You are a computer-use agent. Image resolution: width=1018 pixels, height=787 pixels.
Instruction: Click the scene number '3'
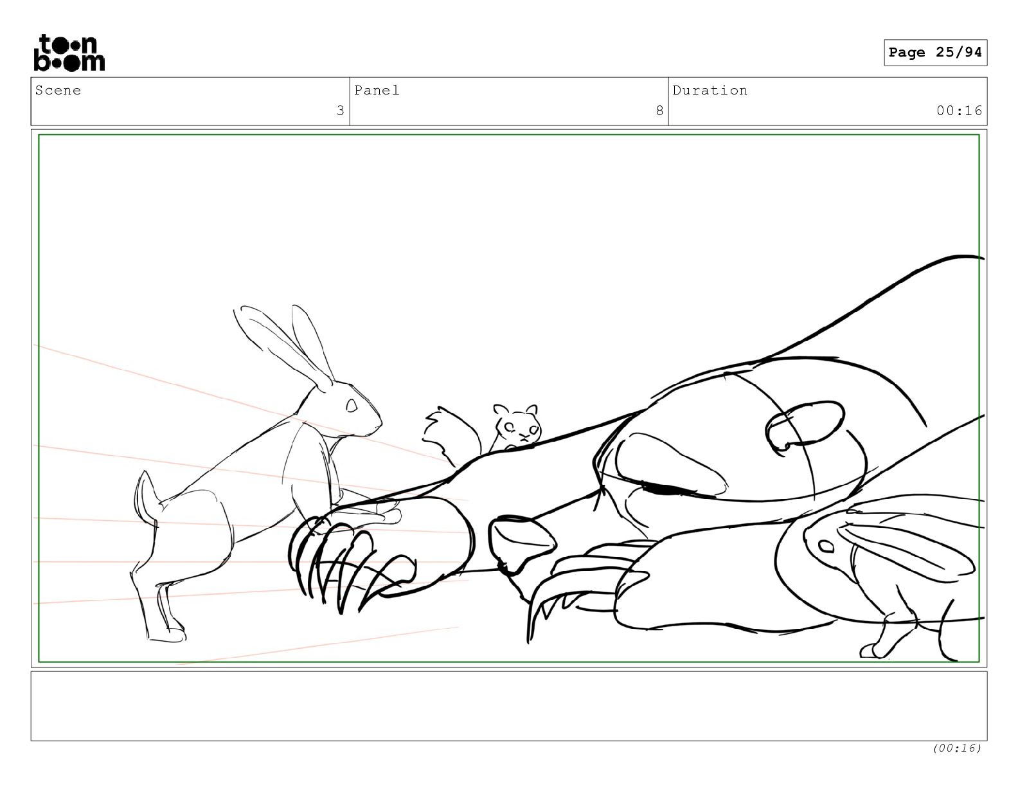(x=341, y=111)
